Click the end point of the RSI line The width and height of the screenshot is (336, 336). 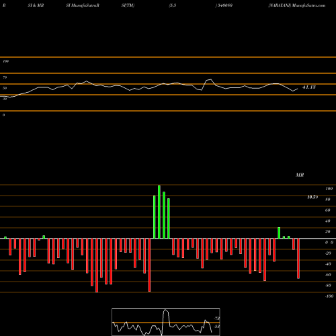point(298,89)
